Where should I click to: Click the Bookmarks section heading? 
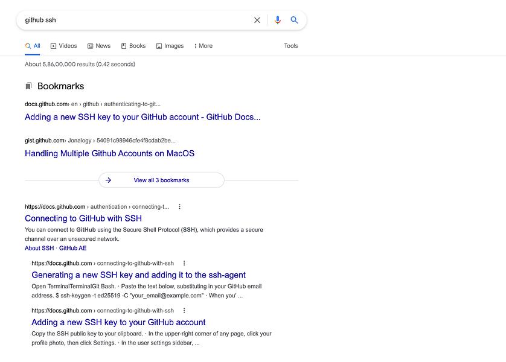60,86
